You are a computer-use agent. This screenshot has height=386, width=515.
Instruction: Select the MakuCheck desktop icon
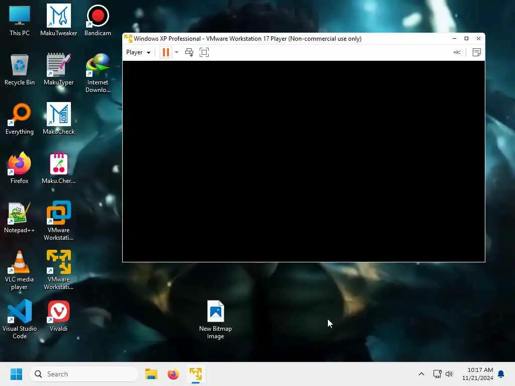(x=58, y=119)
